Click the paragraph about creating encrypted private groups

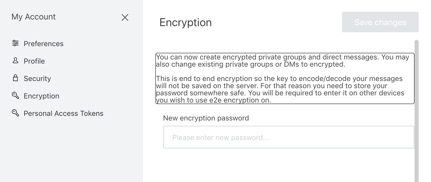[282, 60]
